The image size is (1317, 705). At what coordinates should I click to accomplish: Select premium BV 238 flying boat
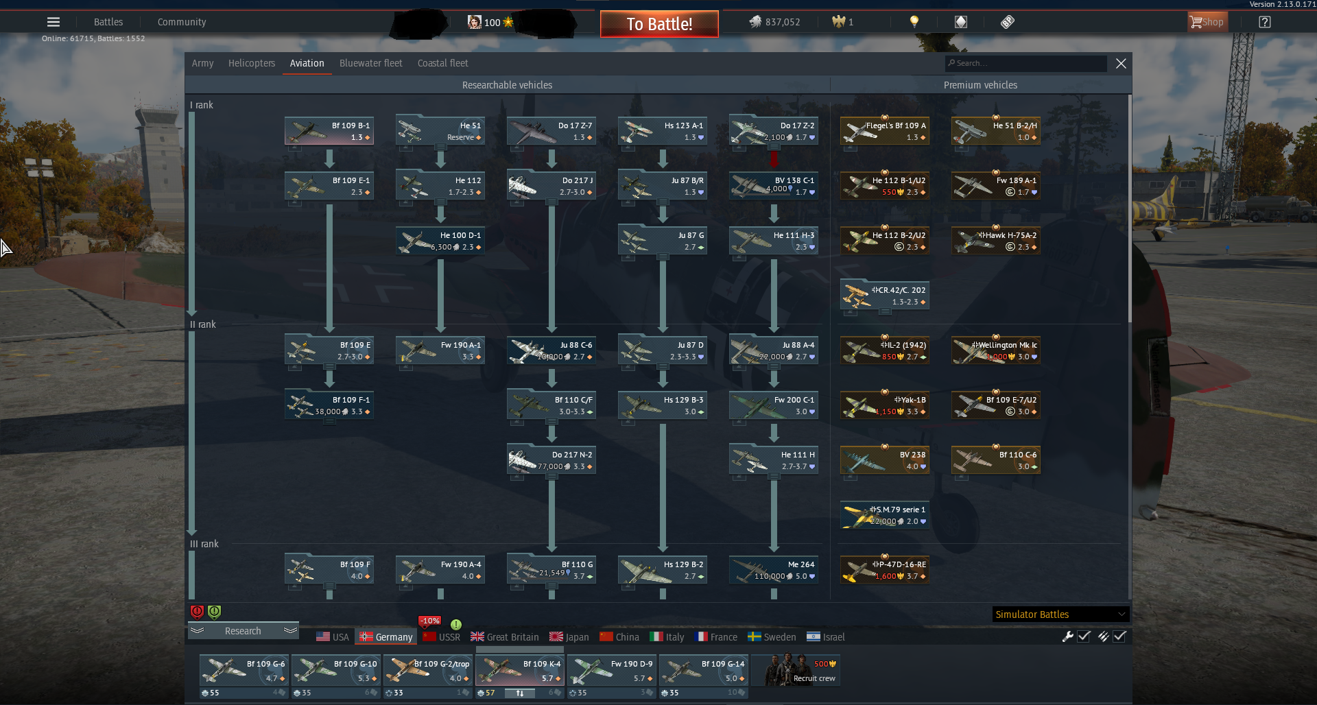[x=885, y=460]
